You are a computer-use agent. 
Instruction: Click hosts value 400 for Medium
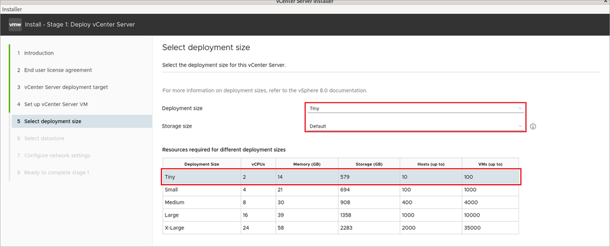click(407, 203)
